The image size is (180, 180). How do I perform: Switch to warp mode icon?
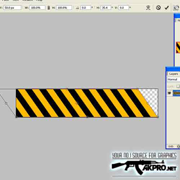tap(148, 8)
